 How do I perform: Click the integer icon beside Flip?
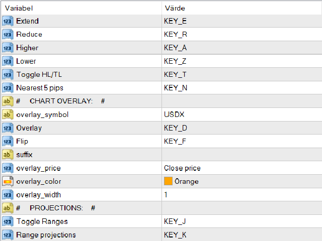point(7,141)
